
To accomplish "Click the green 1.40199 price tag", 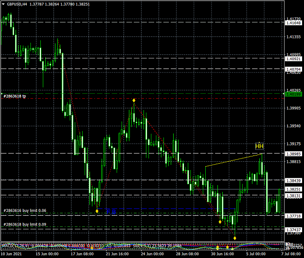I will tap(293, 94).
